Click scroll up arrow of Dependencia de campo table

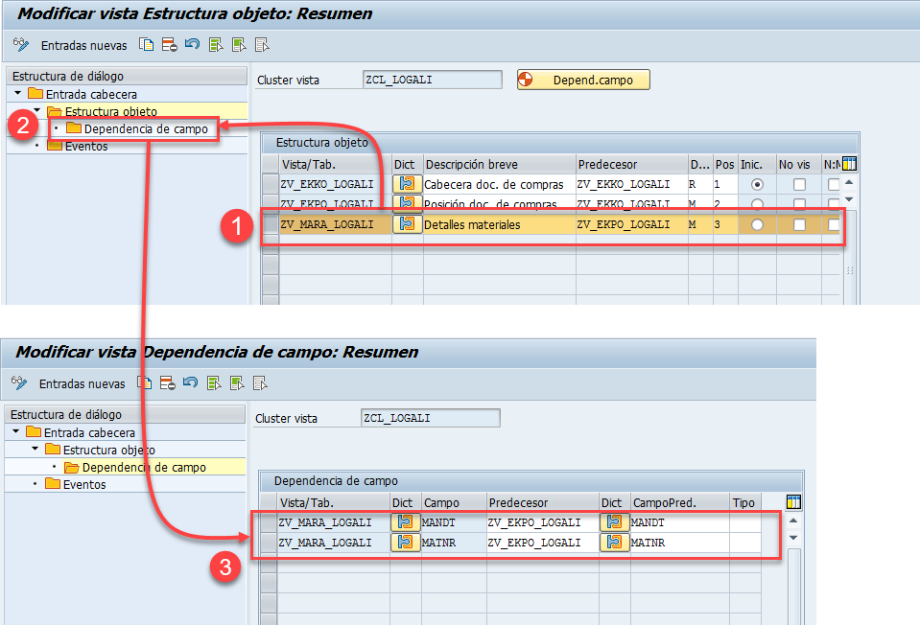(793, 521)
